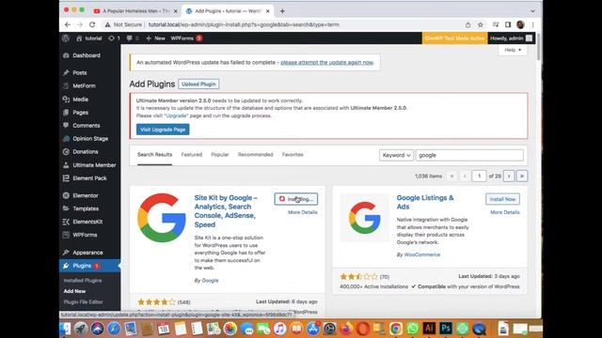Open the New content menu
Screen dimensions: 602x338
(x=155, y=38)
